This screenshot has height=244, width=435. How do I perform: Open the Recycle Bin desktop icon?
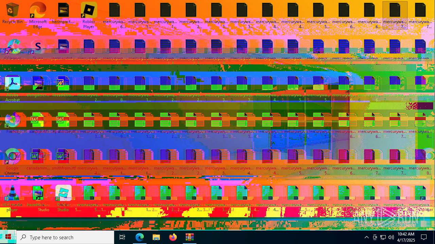(12, 14)
